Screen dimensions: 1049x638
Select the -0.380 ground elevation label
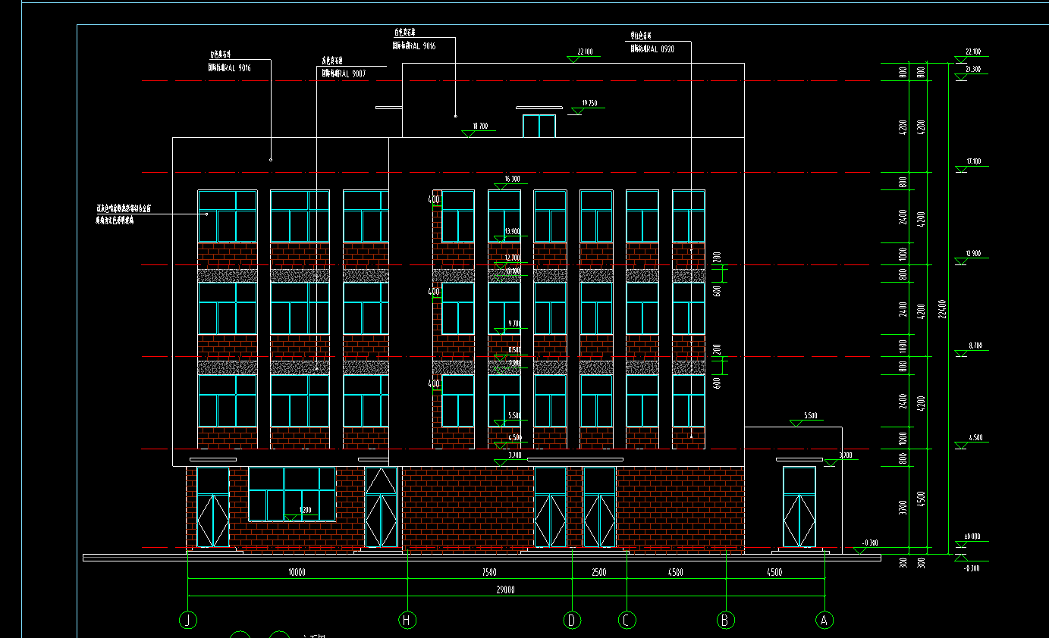pos(870,543)
